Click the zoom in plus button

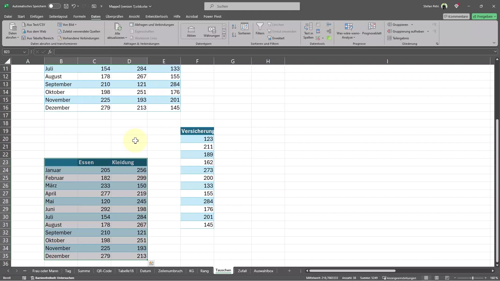tap(485, 278)
